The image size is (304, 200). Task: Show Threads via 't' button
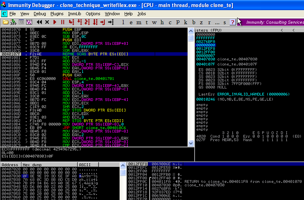pos(147,23)
